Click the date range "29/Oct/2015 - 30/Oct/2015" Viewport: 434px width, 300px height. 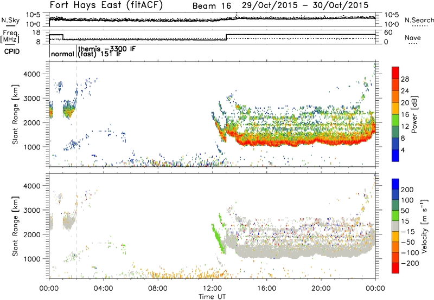(305, 5)
